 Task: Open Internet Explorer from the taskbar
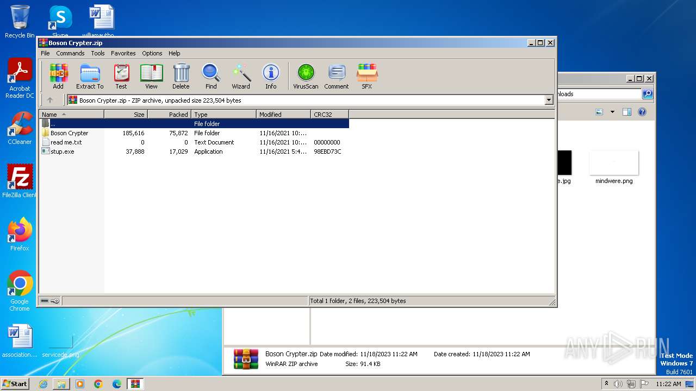coord(43,384)
